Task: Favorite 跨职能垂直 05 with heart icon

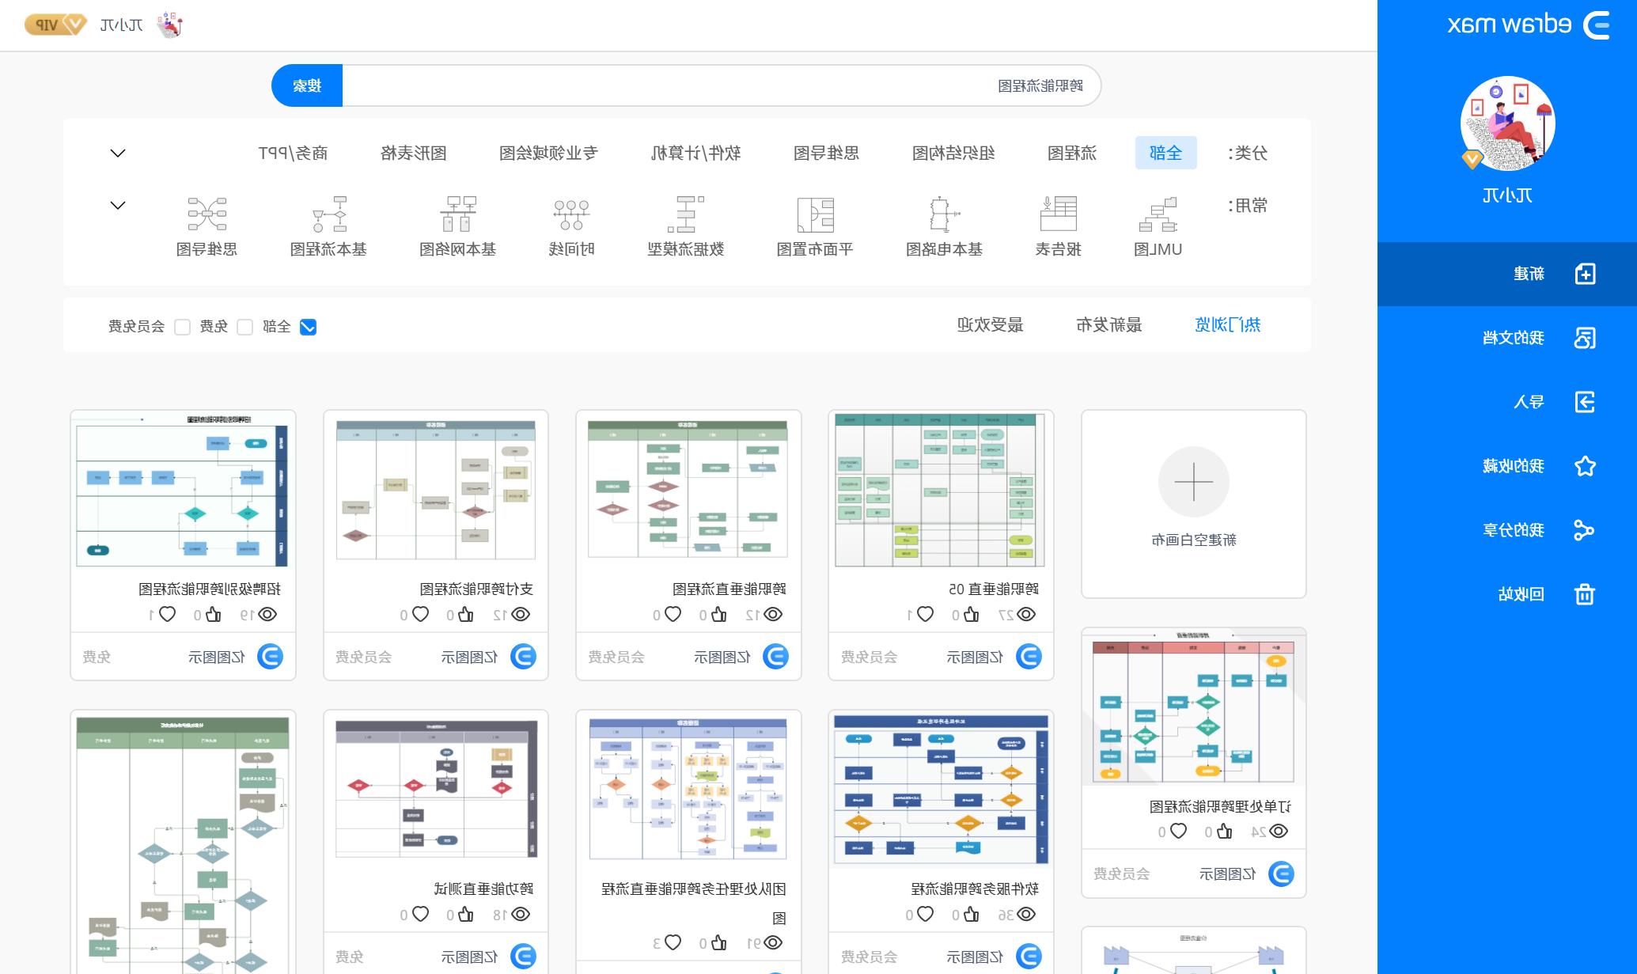Action: [926, 614]
